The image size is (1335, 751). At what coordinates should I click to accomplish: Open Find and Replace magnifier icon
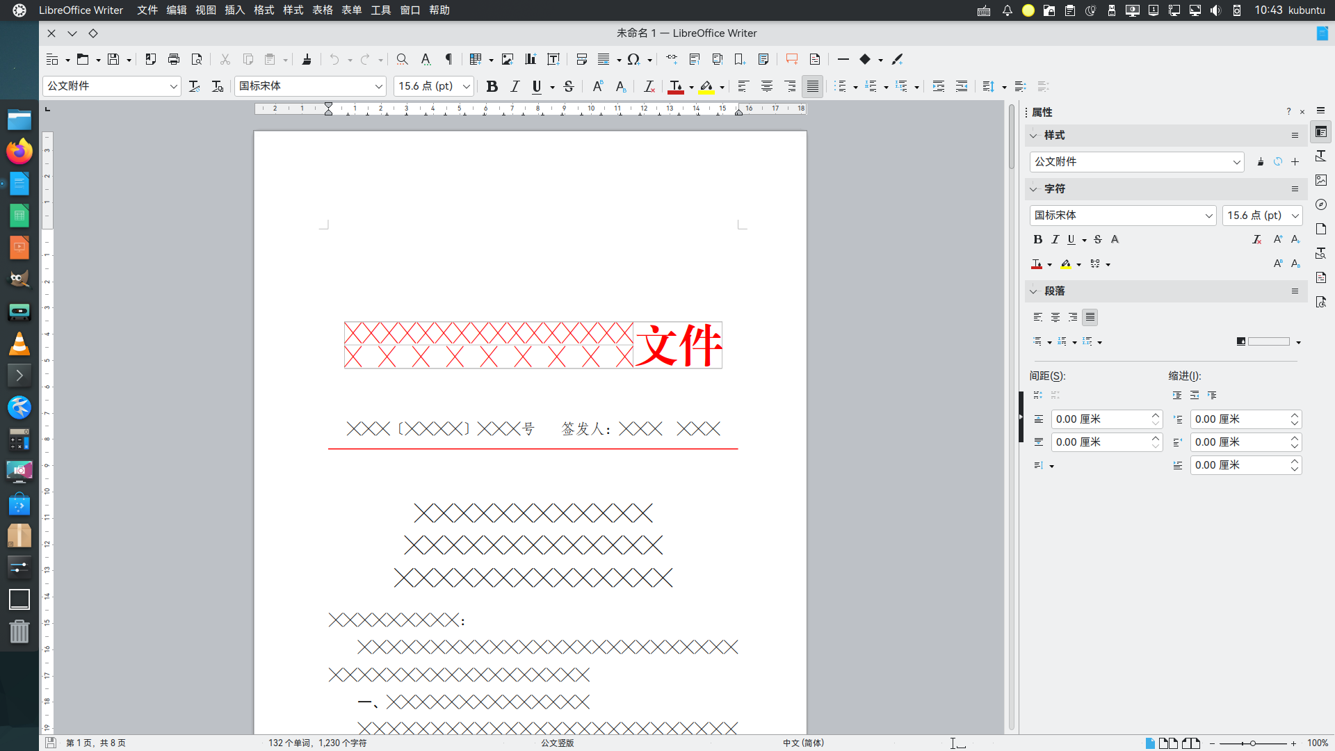coord(402,59)
